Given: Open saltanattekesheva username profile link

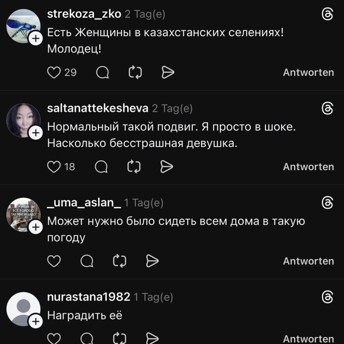Looking at the screenshot, I should (98, 108).
